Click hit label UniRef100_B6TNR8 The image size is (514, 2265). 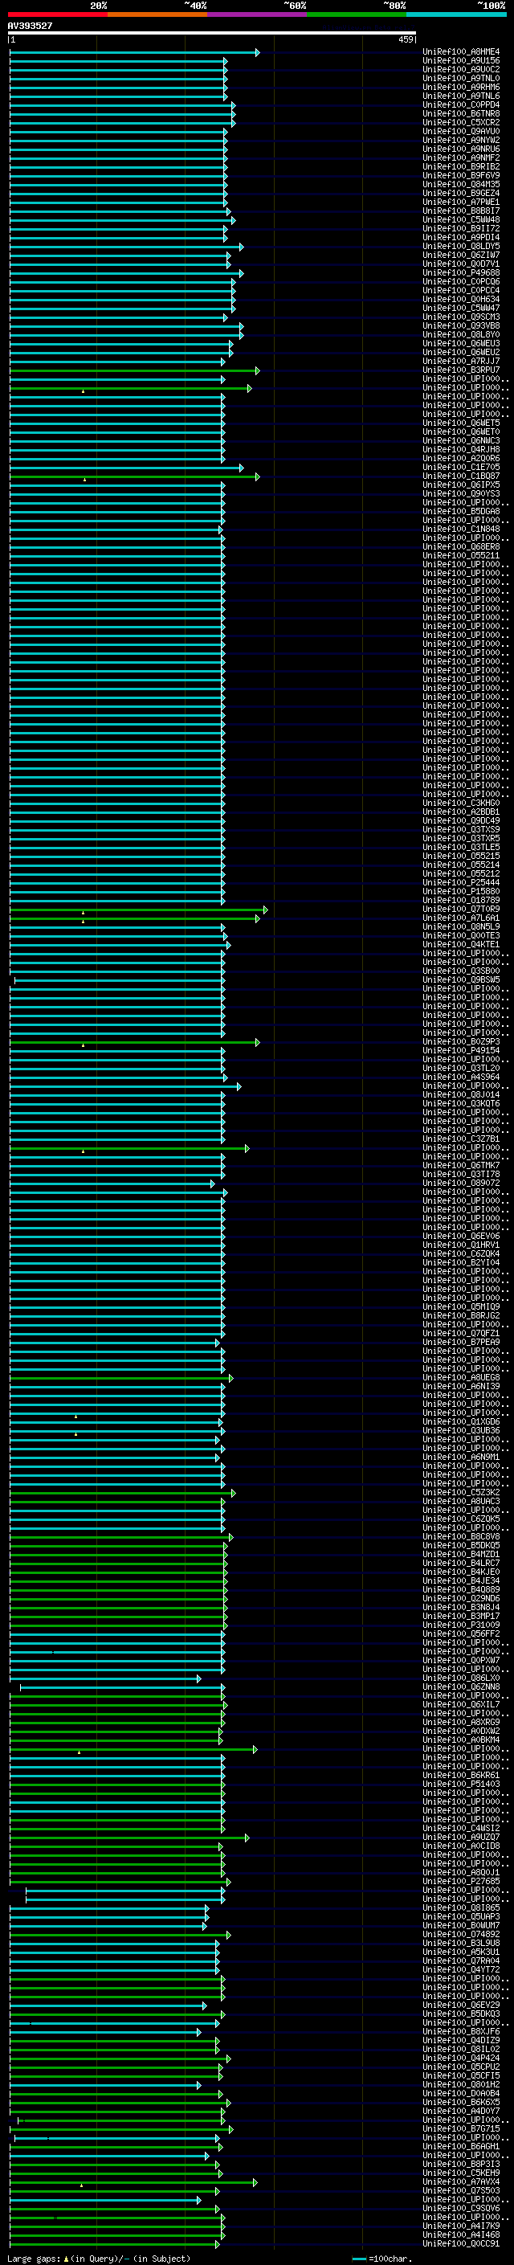460,113
